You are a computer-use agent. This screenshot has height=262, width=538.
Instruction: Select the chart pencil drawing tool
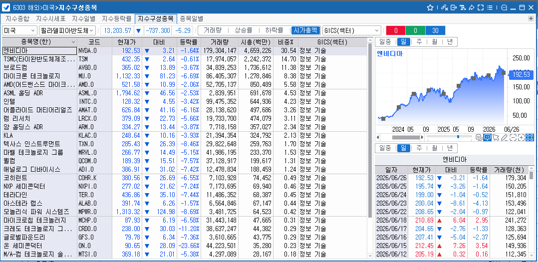[x=504, y=137]
